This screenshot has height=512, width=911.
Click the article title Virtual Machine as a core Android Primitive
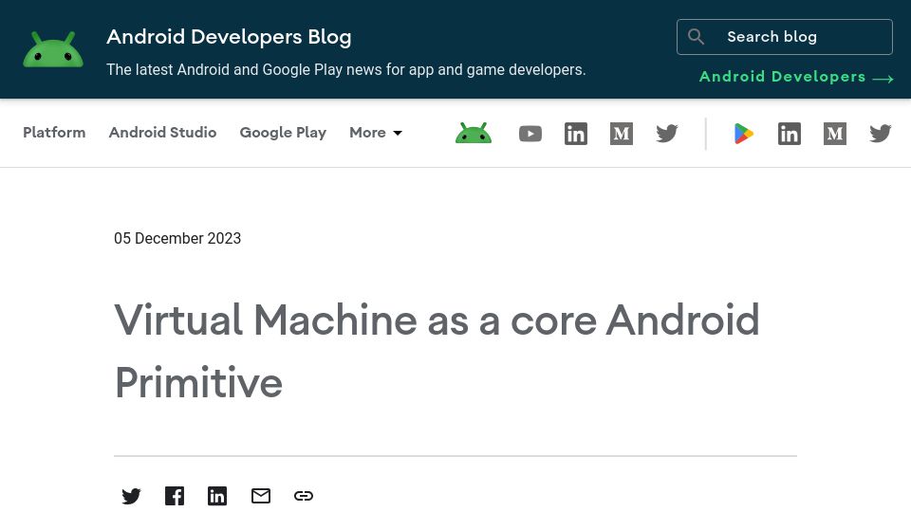(x=437, y=351)
